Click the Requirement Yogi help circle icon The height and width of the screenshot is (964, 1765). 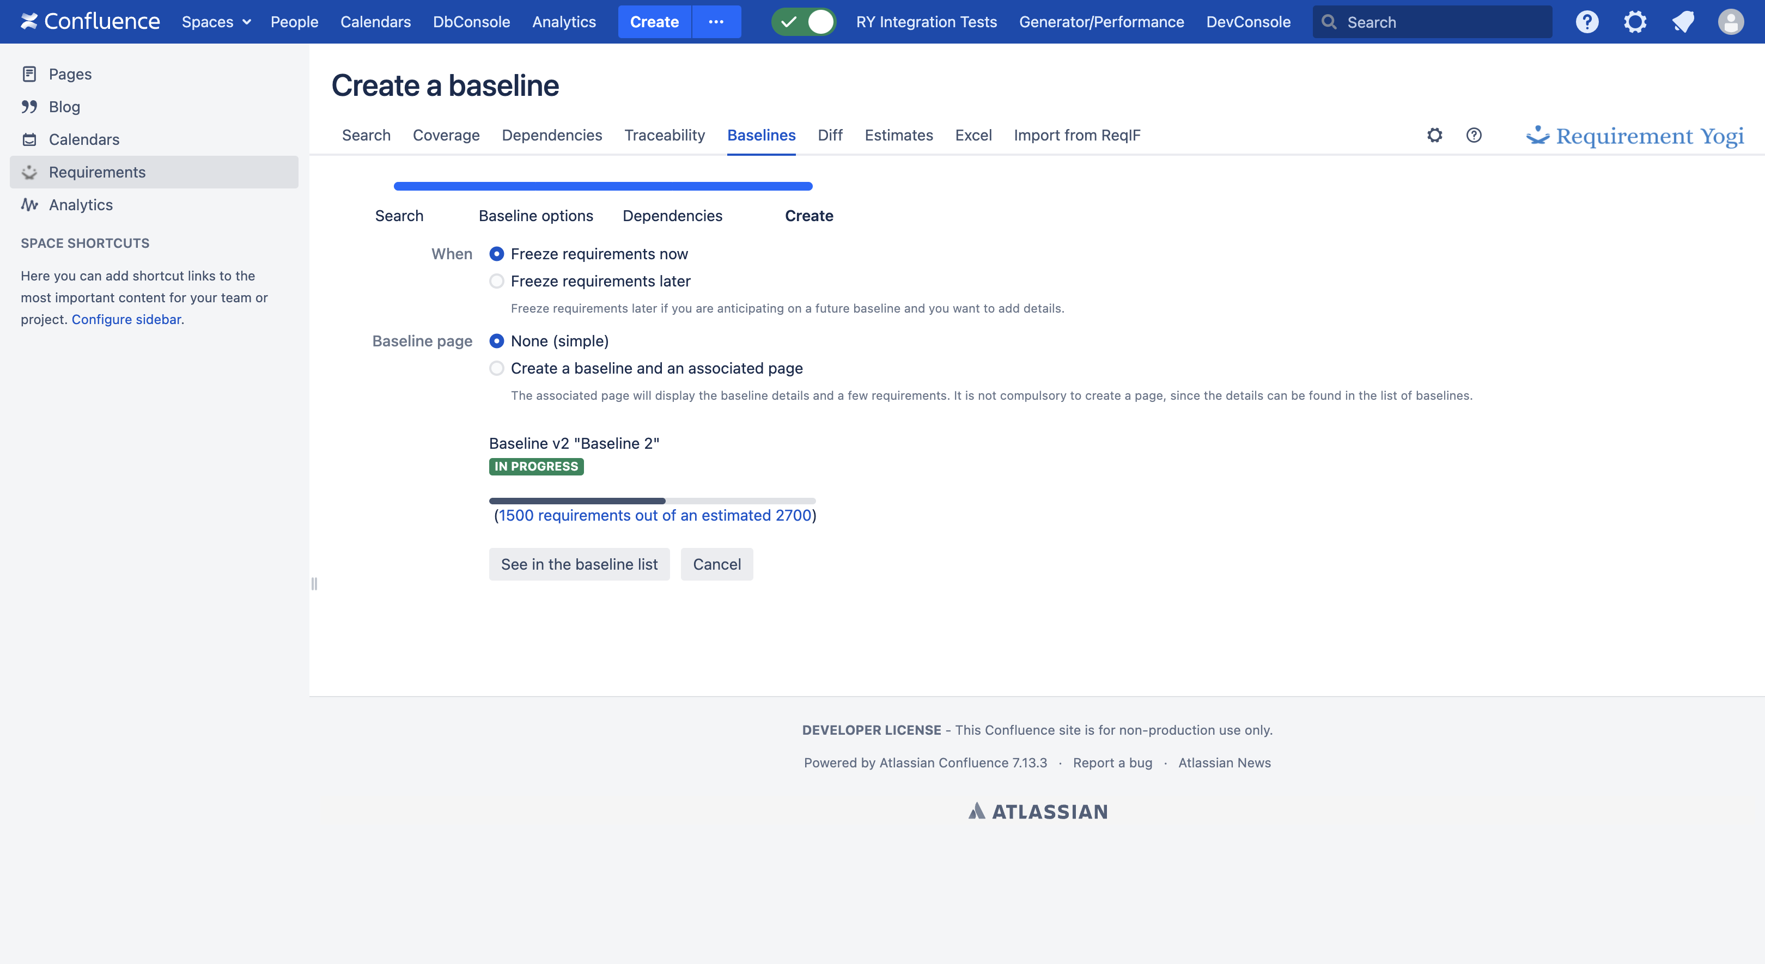(x=1474, y=135)
